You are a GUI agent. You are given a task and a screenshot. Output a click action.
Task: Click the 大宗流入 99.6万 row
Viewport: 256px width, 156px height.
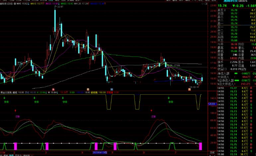[x=237, y=77]
